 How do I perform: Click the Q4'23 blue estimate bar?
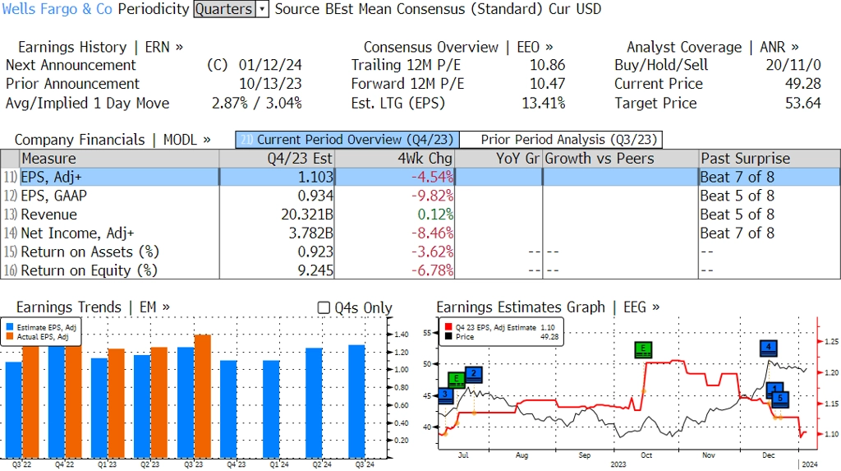click(228, 409)
